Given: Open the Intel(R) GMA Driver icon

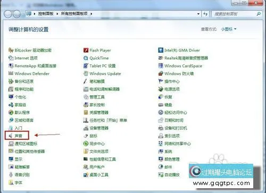Looking at the screenshot, I should tap(161, 51).
